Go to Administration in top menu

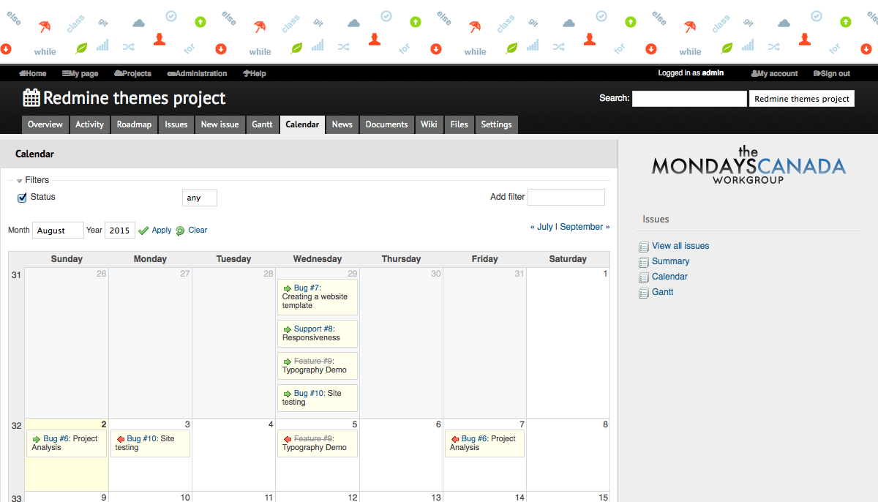[197, 73]
